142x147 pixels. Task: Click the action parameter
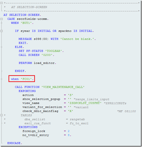tap(28, 95)
